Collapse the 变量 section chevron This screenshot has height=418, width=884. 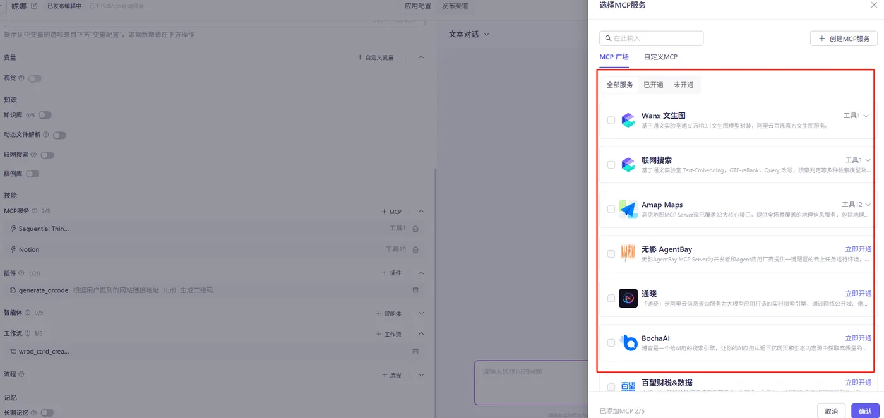coord(421,57)
